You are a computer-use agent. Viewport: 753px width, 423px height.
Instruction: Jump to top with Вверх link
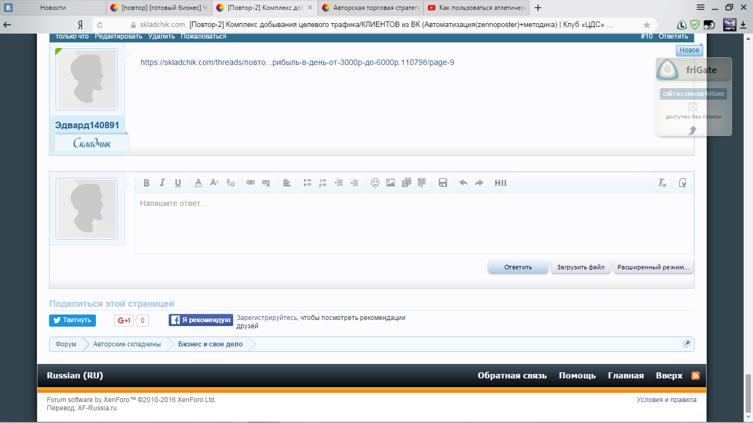(669, 376)
